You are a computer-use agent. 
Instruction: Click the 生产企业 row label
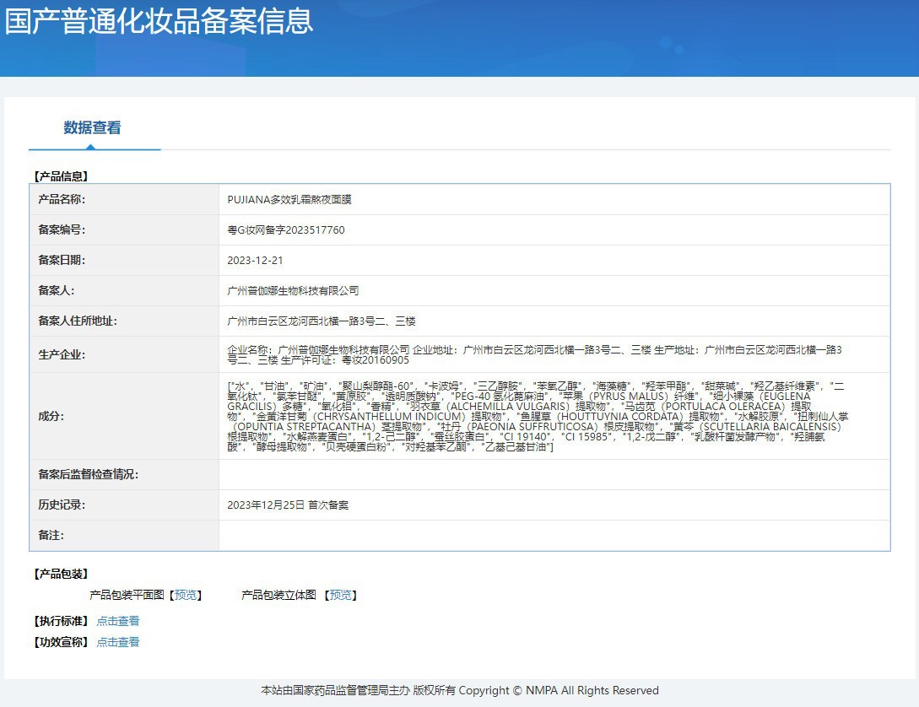(x=62, y=355)
